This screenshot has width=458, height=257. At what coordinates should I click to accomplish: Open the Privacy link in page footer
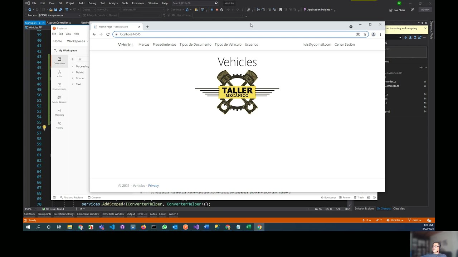point(154,186)
